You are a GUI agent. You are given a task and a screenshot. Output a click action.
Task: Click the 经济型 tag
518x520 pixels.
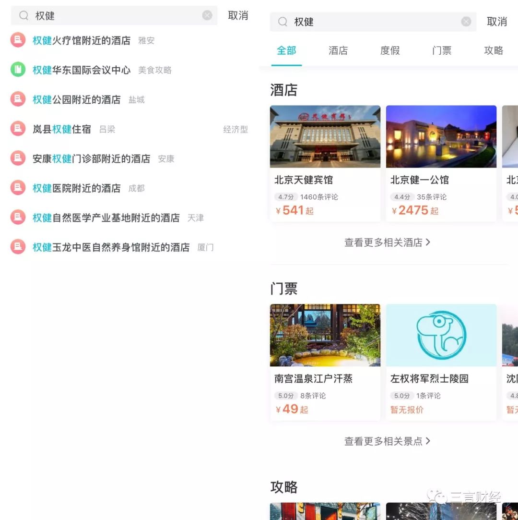235,129
